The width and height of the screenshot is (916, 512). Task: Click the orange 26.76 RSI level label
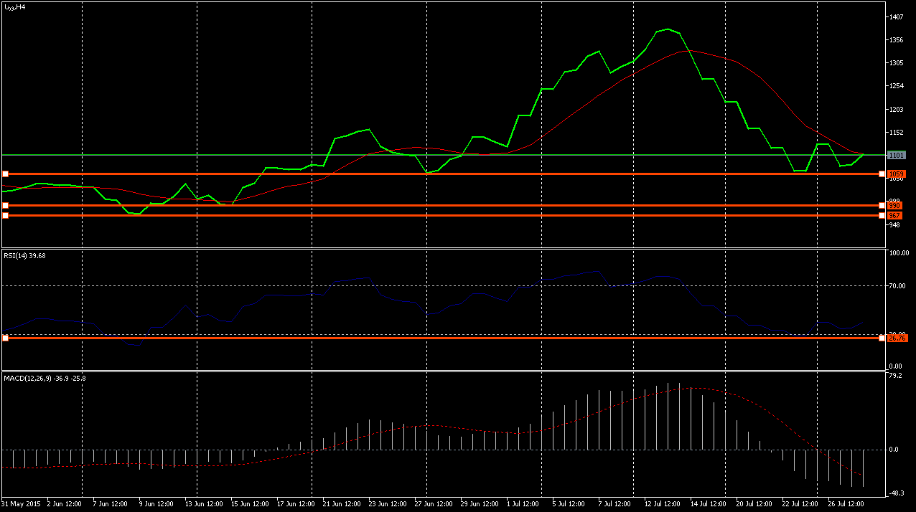coord(897,338)
